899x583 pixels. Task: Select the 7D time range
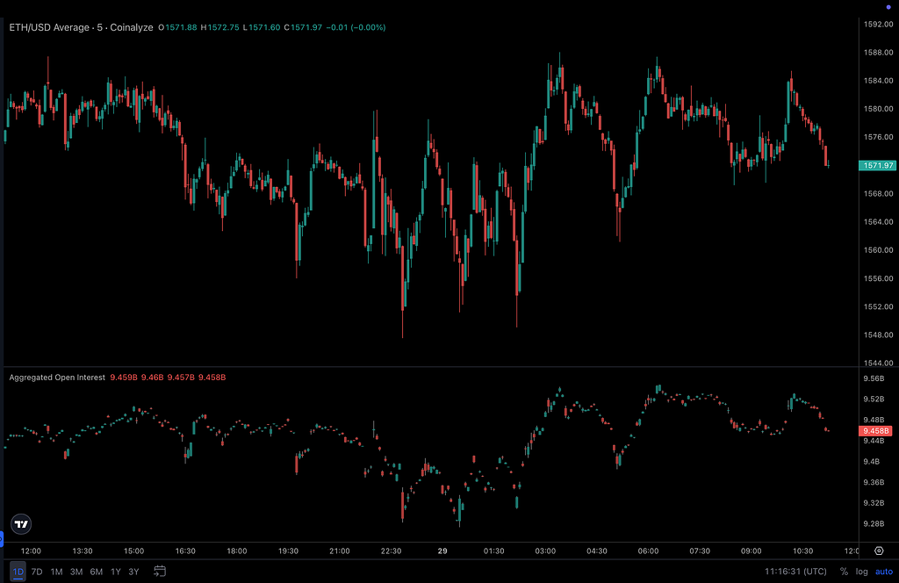click(x=37, y=572)
